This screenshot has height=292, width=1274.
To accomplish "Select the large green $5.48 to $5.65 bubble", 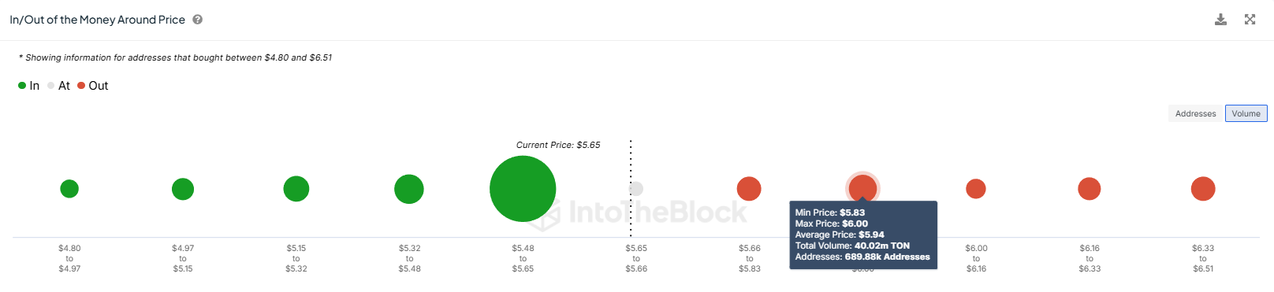I will pos(523,189).
